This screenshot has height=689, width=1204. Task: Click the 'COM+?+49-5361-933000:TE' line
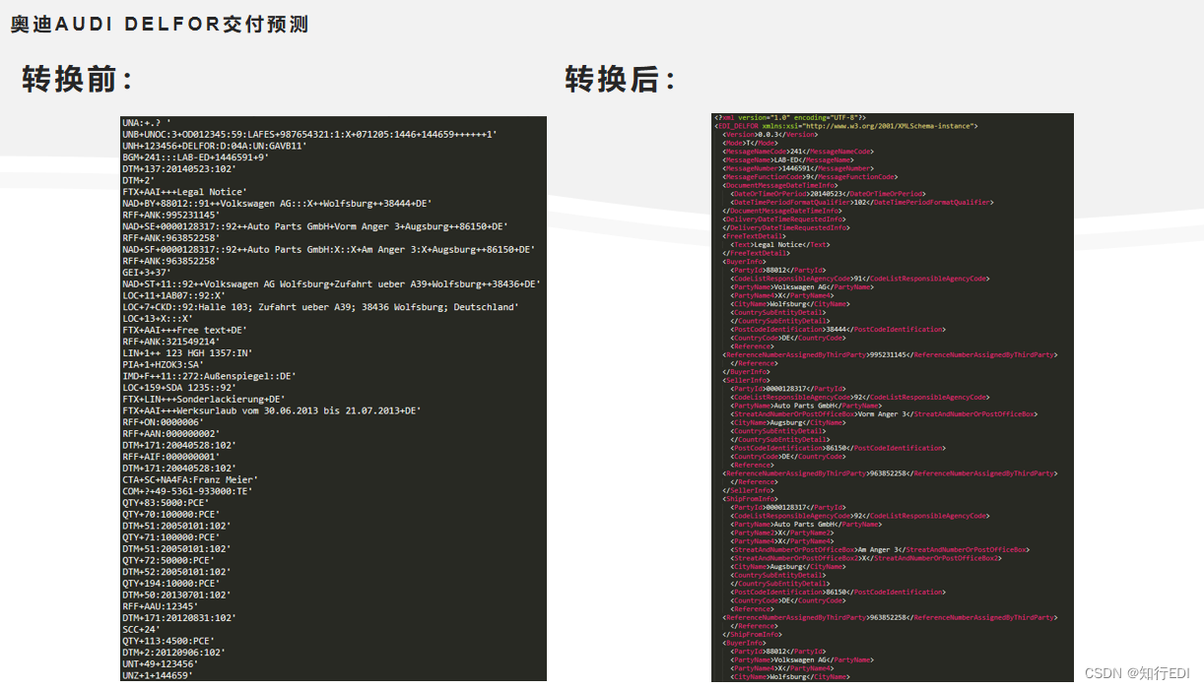point(188,490)
